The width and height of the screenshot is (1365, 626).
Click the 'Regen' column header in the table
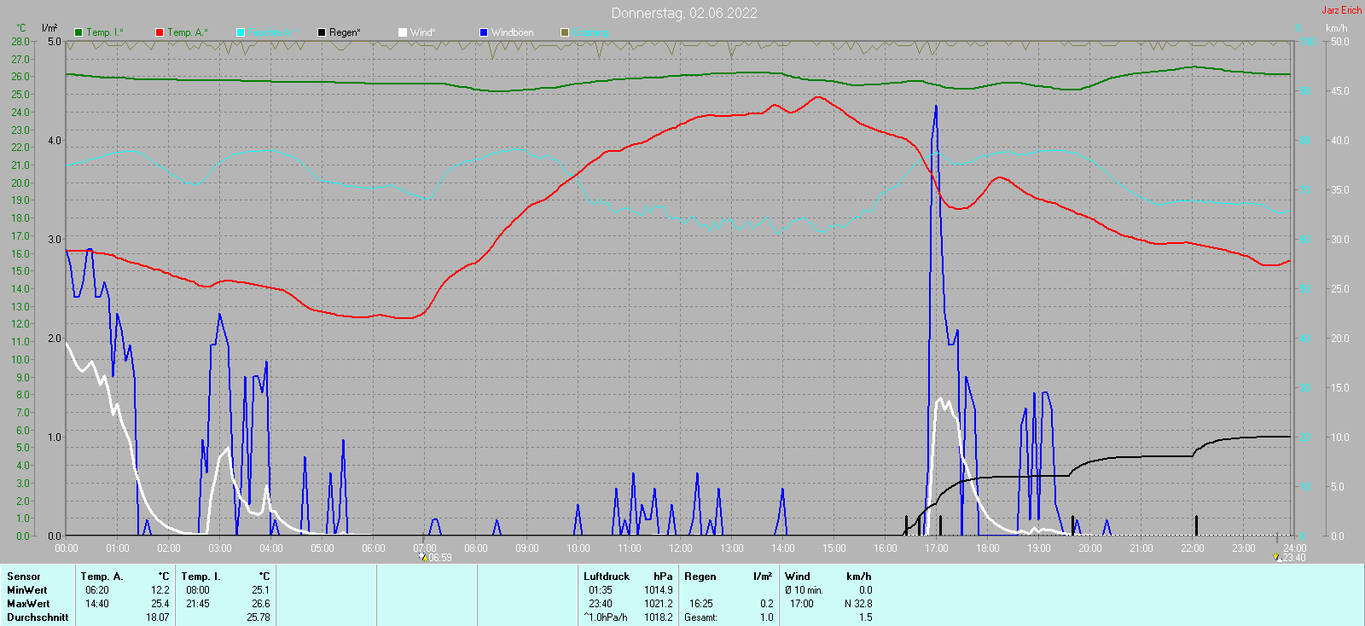click(700, 577)
